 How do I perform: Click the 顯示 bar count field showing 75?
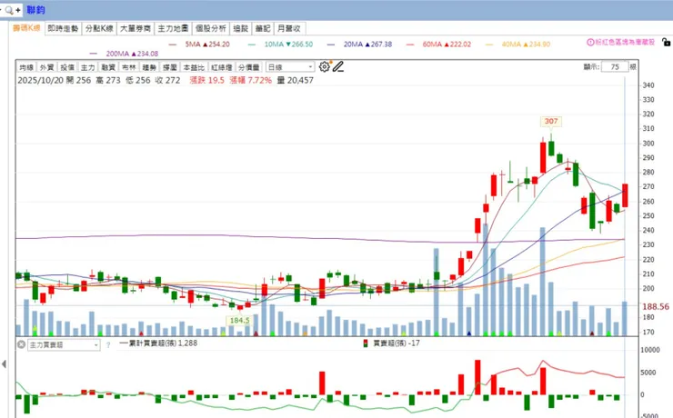(x=615, y=67)
